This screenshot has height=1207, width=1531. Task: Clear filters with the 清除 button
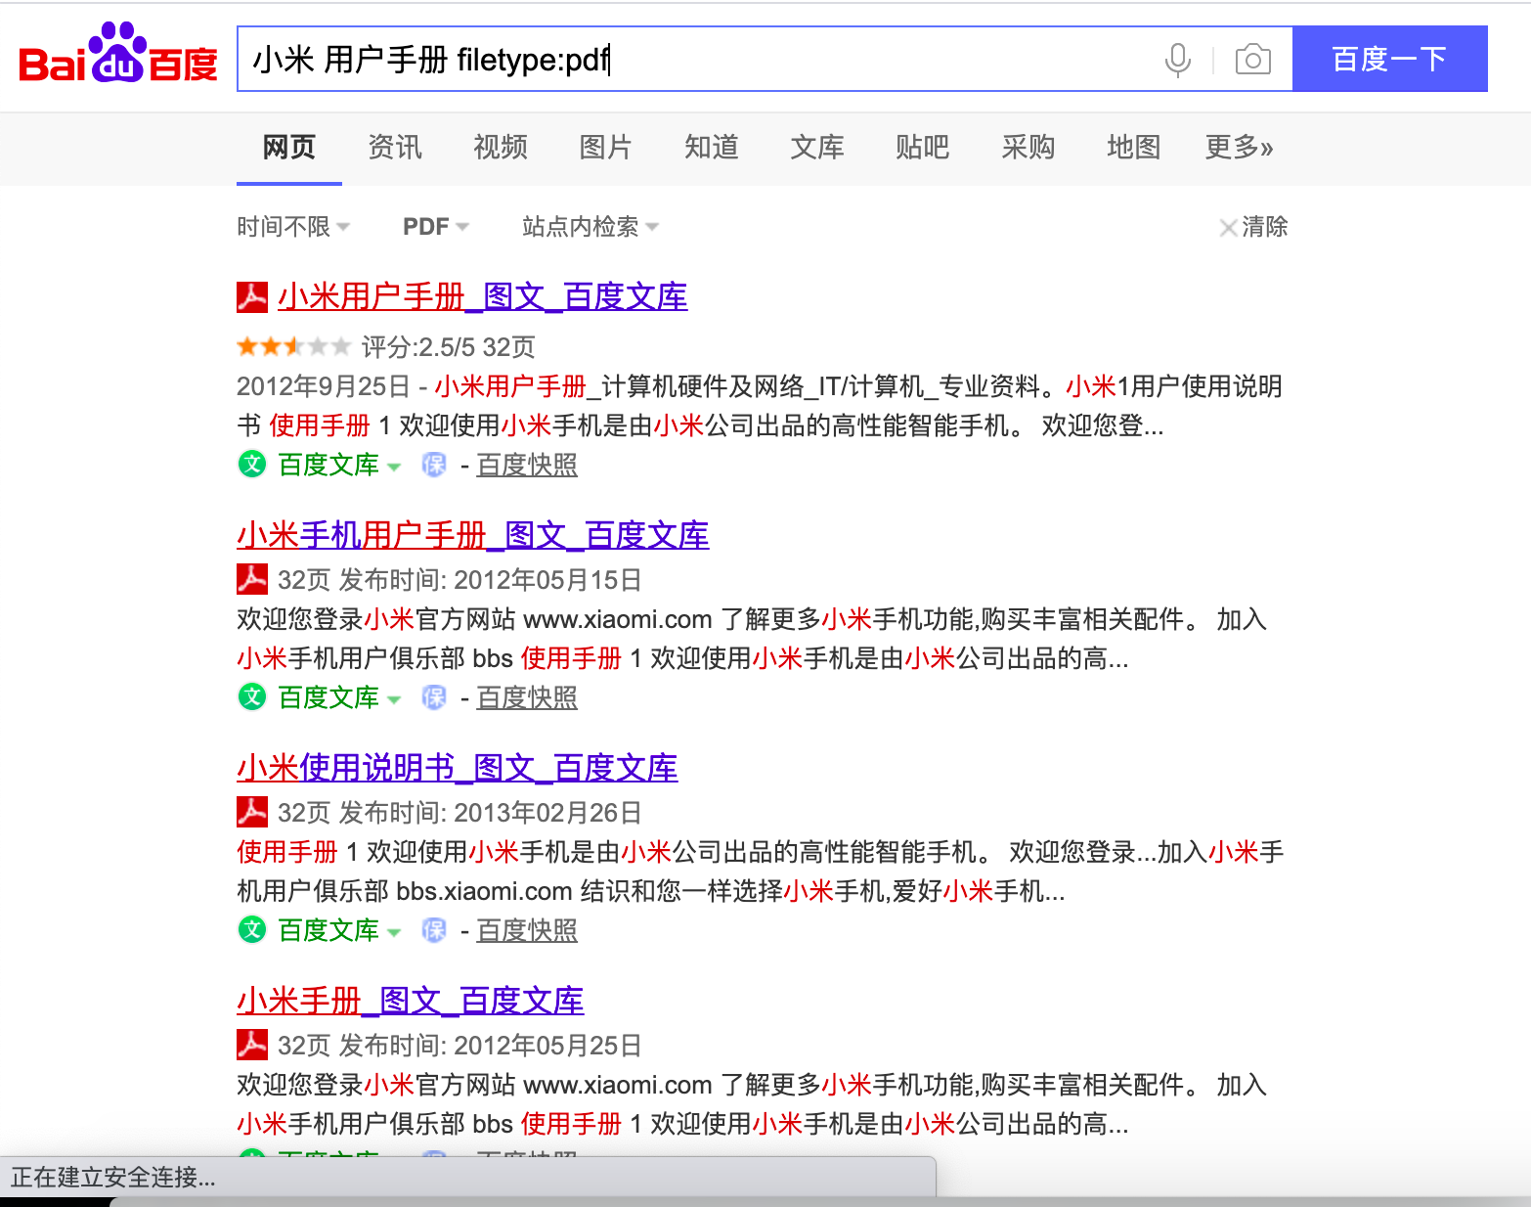click(x=1253, y=227)
